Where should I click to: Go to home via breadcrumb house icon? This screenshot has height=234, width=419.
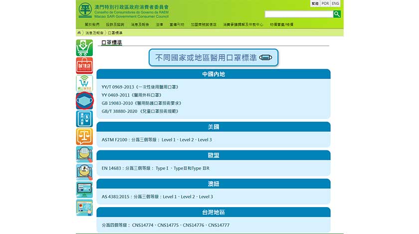[x=79, y=32]
